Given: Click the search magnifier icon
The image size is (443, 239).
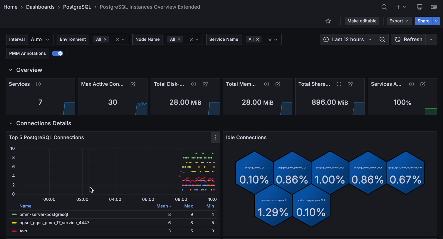Looking at the screenshot, I should pos(384,7).
